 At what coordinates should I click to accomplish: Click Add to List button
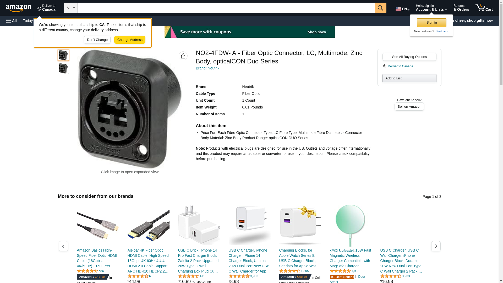pos(409,78)
